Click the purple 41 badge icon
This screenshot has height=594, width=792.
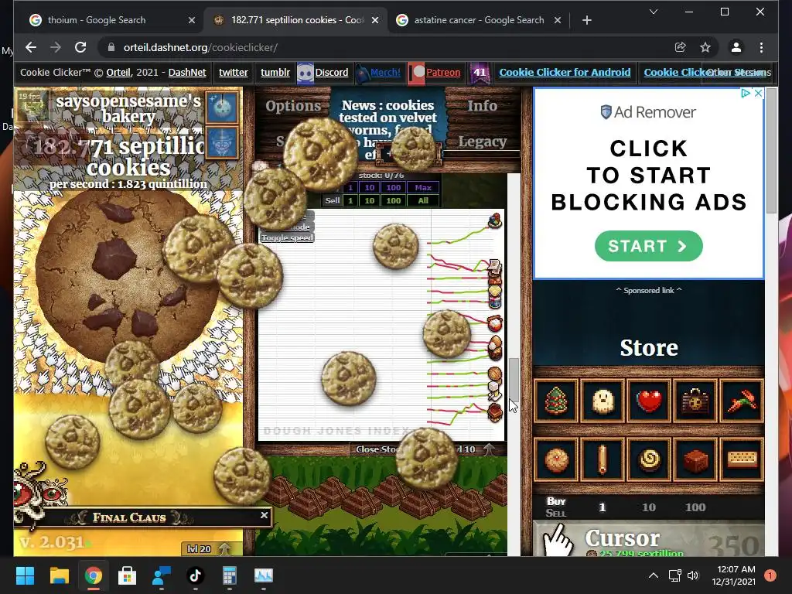480,73
